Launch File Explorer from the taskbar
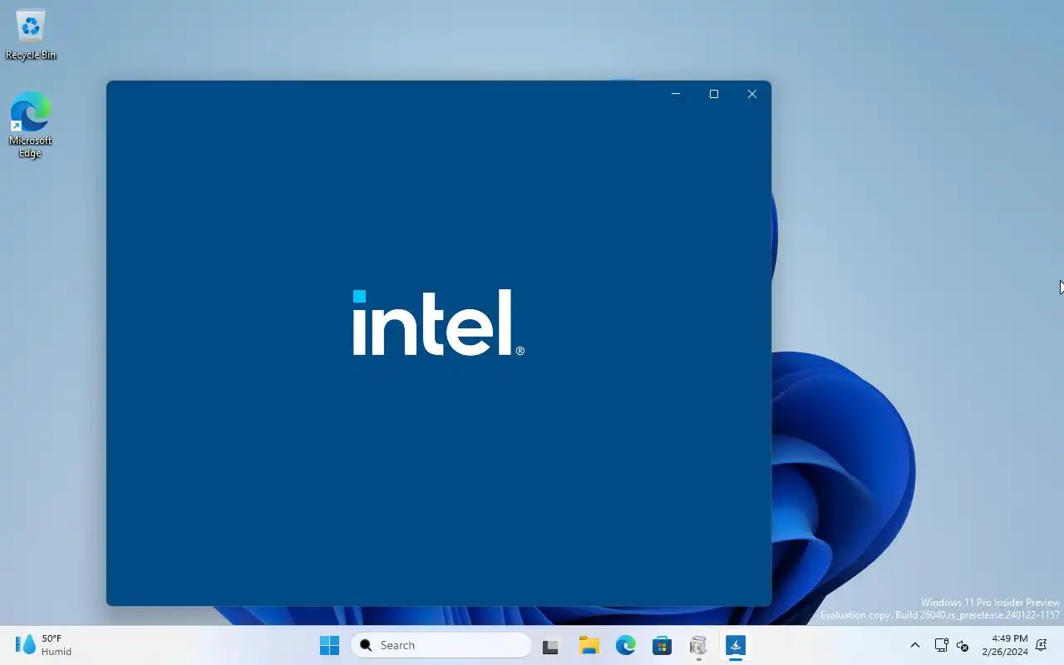The image size is (1064, 665). pos(589,645)
